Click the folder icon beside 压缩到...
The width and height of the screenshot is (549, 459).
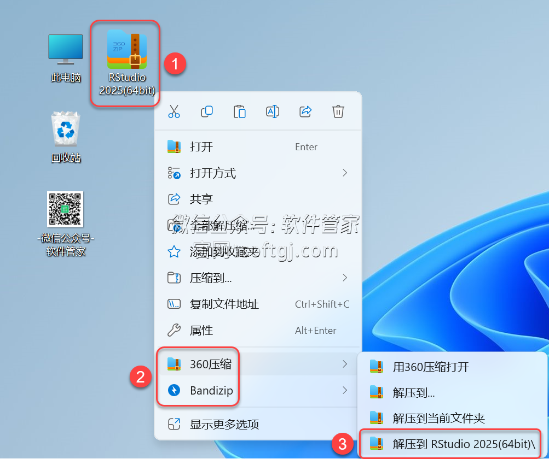coord(174,278)
